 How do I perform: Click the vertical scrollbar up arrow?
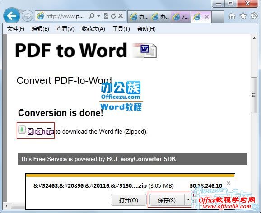click(254, 38)
